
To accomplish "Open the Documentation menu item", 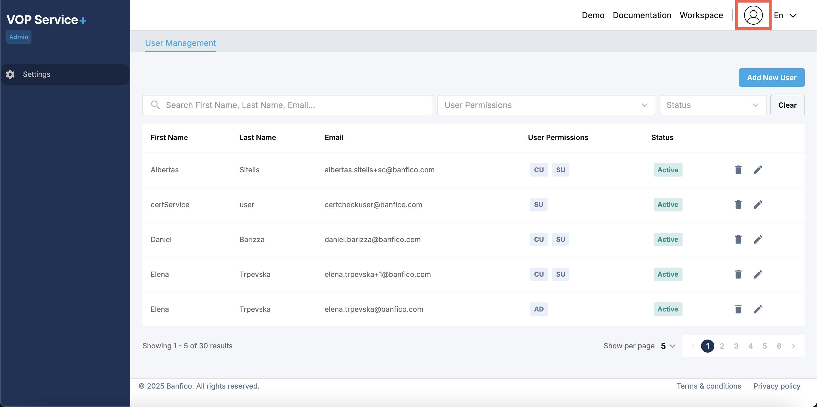I will [x=642, y=15].
